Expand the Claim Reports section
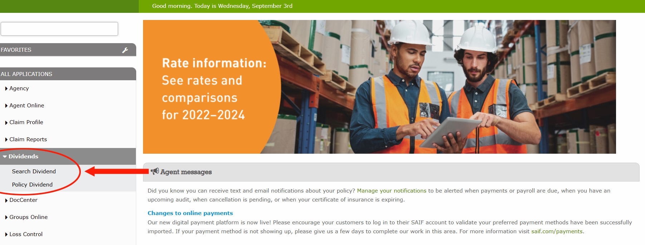This screenshot has height=245, width=645. tap(28, 139)
